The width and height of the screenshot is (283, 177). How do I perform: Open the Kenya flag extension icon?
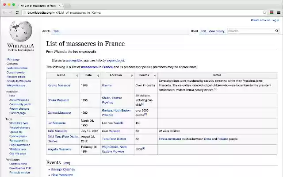(272, 12)
